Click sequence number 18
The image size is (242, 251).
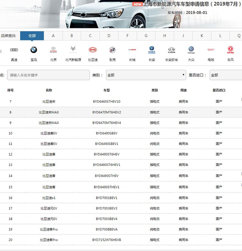(x=10, y=219)
